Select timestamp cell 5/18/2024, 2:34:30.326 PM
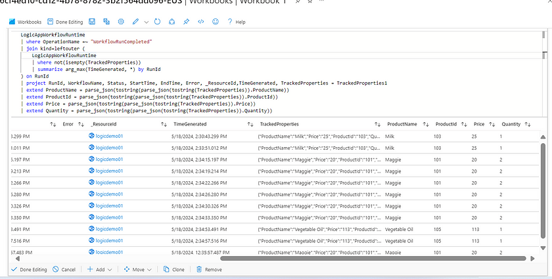This screenshot has width=552, height=279. (x=199, y=206)
